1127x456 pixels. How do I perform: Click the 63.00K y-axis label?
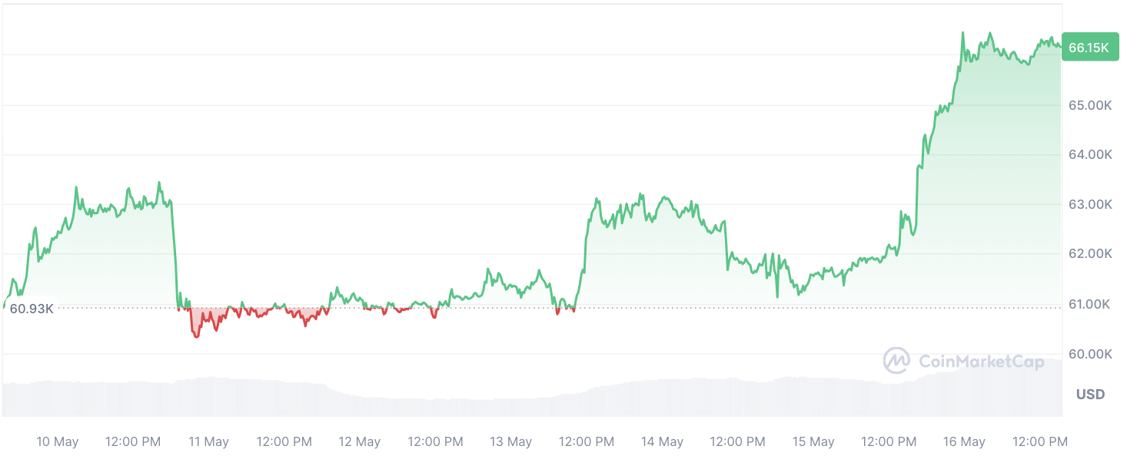click(x=1090, y=204)
